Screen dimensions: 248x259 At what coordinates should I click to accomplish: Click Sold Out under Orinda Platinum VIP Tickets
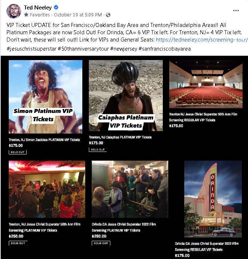(101, 243)
